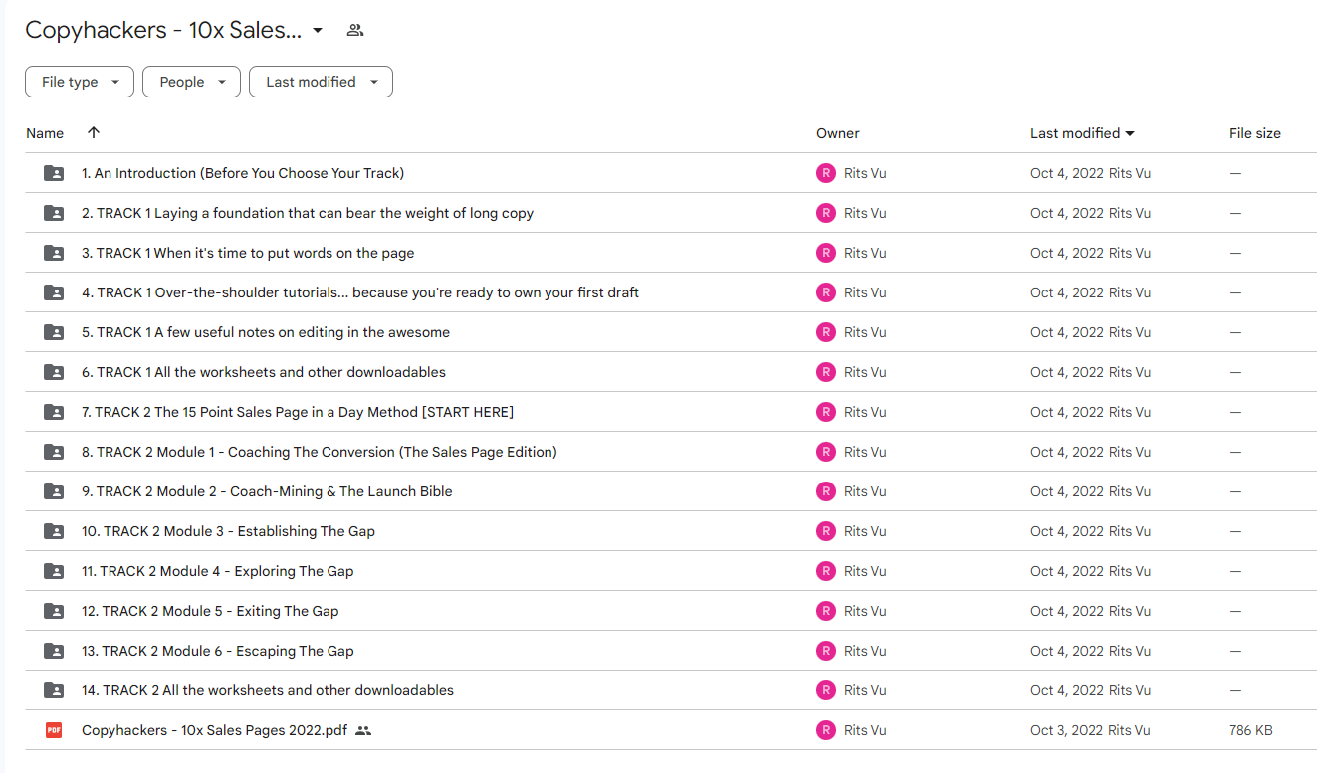The width and height of the screenshot is (1317, 773).
Task: Click Rits Vu avatar in the PDF file row
Action: 825,730
